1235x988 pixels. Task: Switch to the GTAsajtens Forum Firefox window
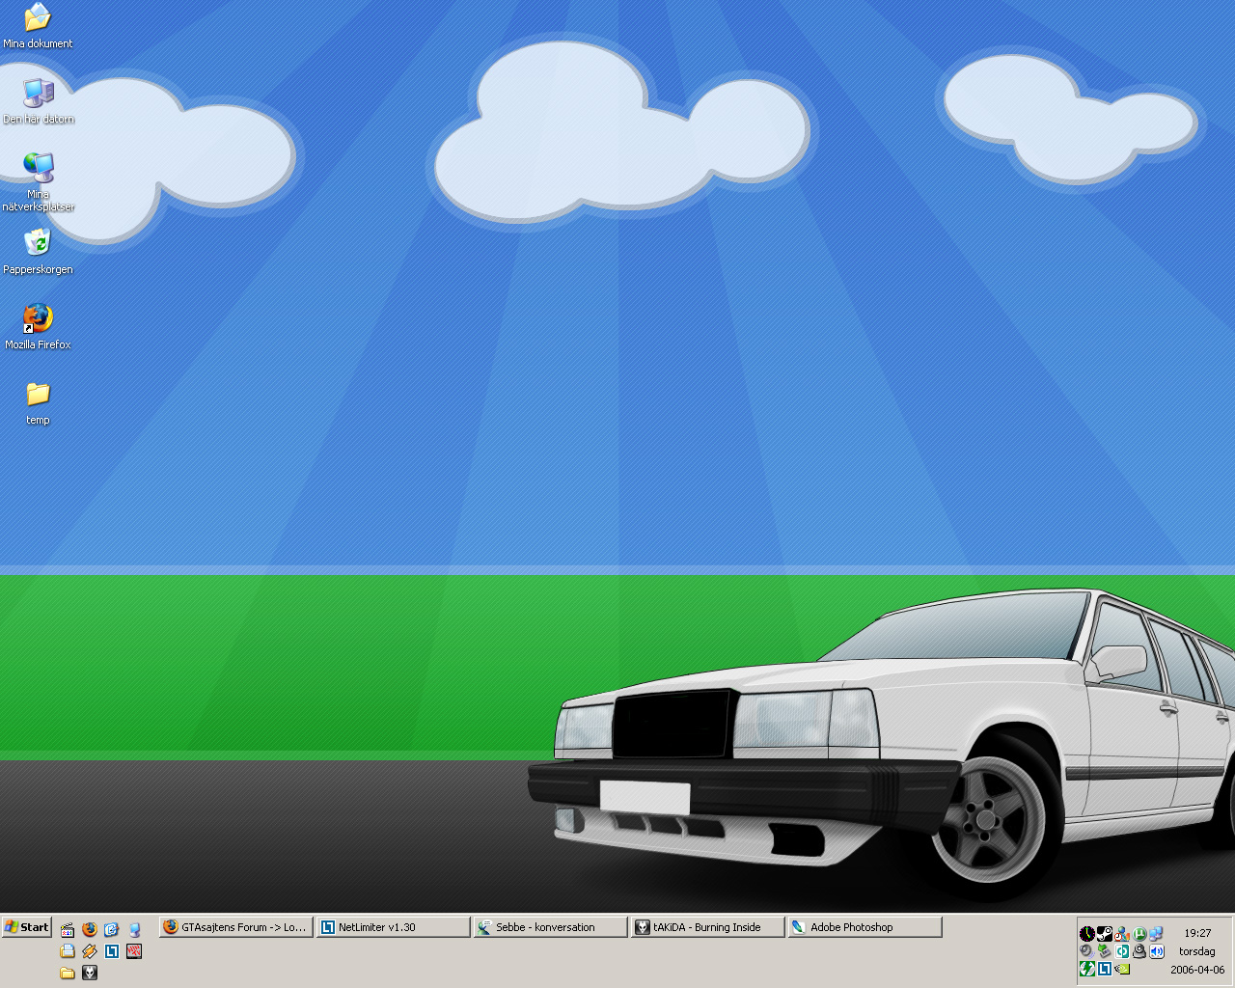(236, 927)
